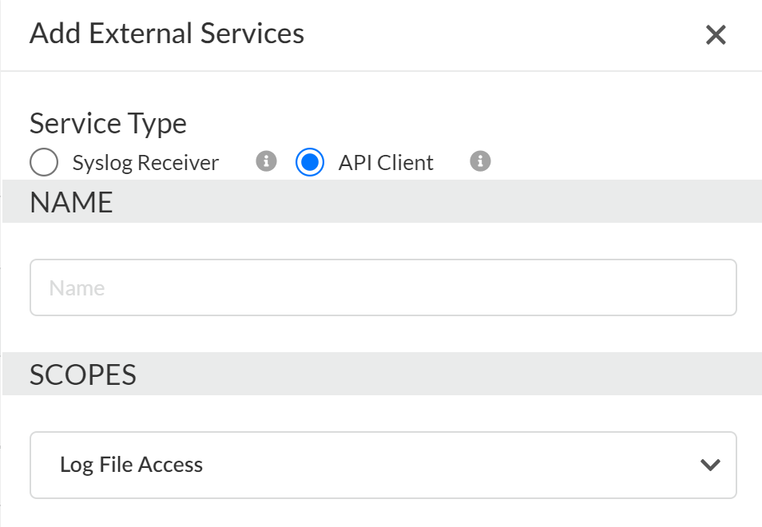Image resolution: width=762 pixels, height=527 pixels.
Task: Click the scopes dropdown chevron arrow
Action: (710, 465)
